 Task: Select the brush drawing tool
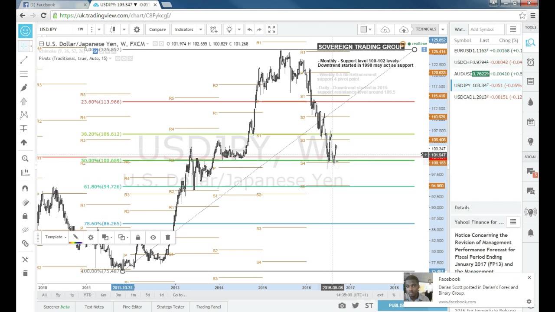tap(24, 88)
